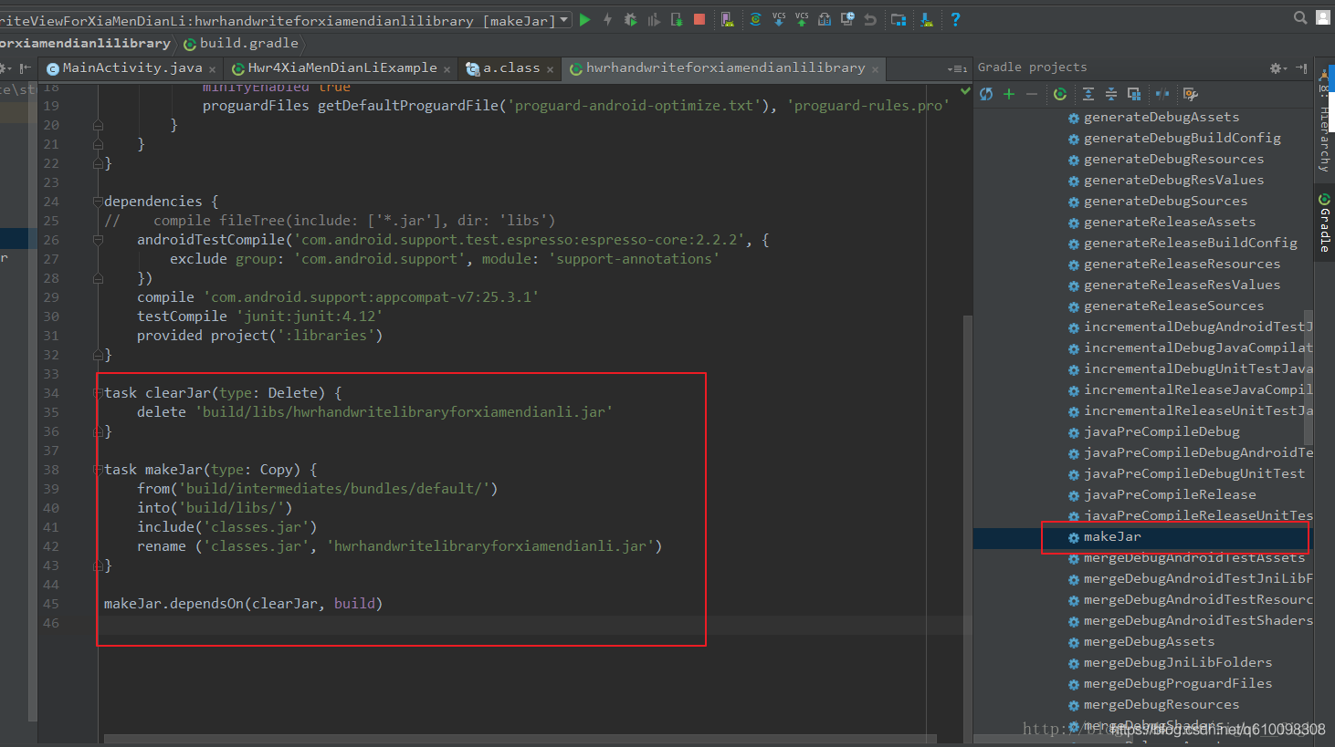1335x747 pixels.
Task: Select javaPreCompileDebug Gradle task
Action: click(x=1162, y=431)
